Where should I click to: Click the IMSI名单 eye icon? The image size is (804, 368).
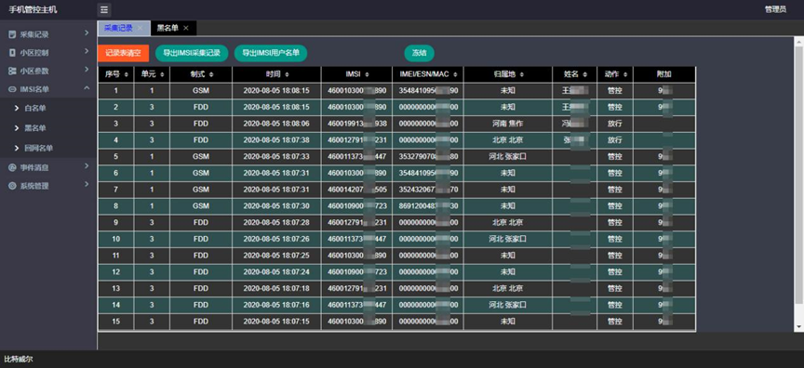pyautogui.click(x=12, y=89)
